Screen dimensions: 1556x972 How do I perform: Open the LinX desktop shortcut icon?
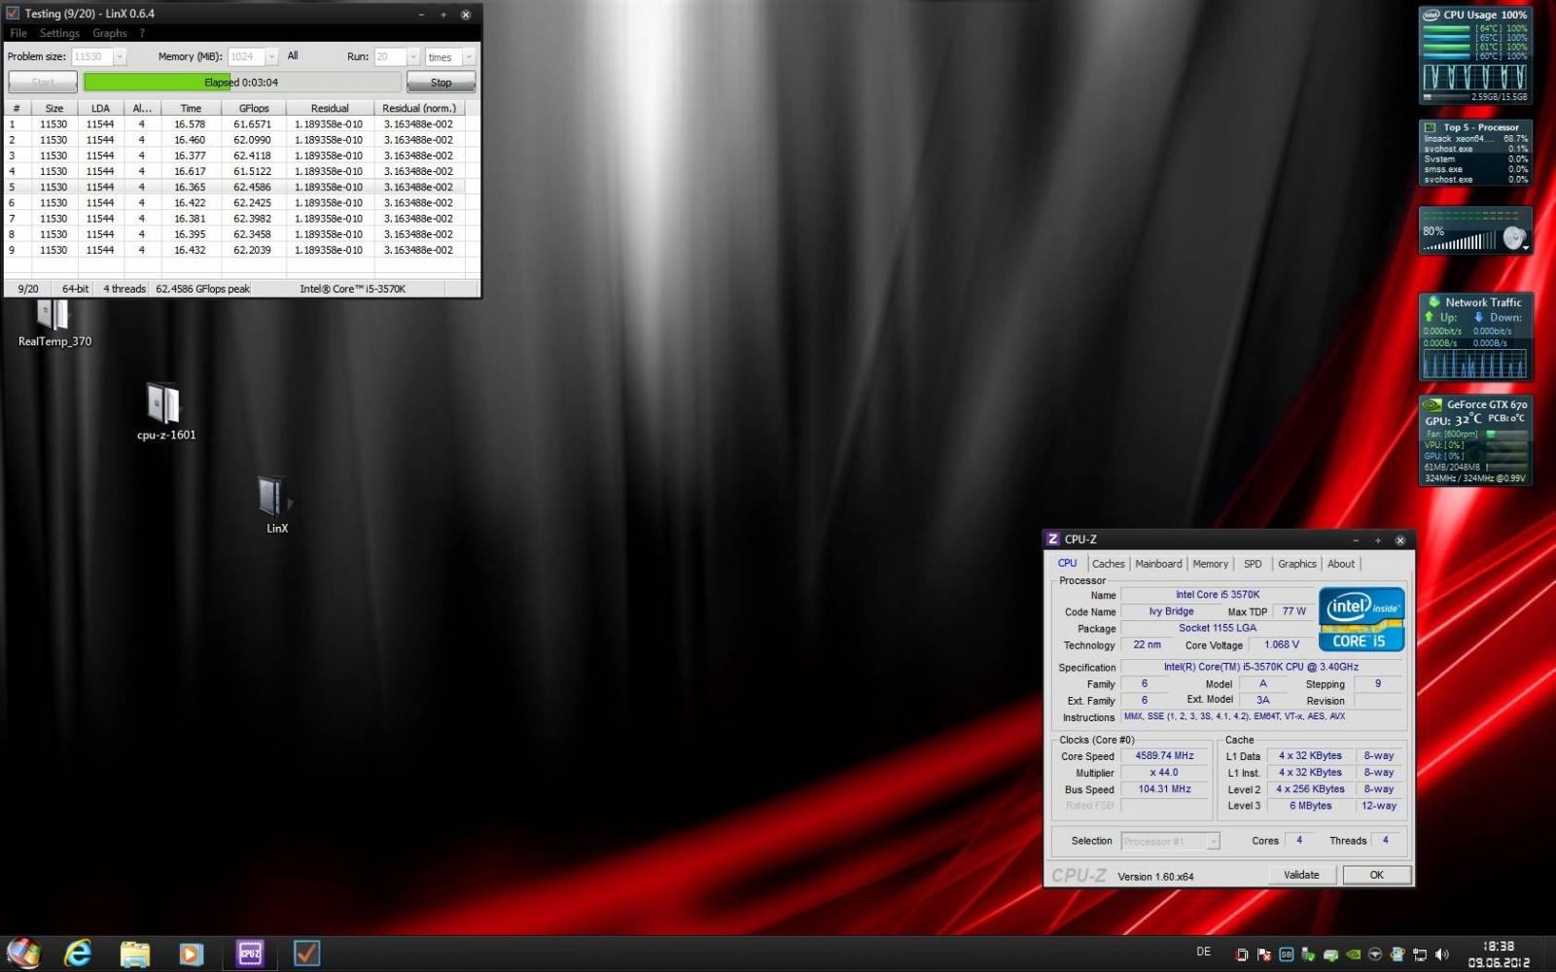(x=273, y=497)
